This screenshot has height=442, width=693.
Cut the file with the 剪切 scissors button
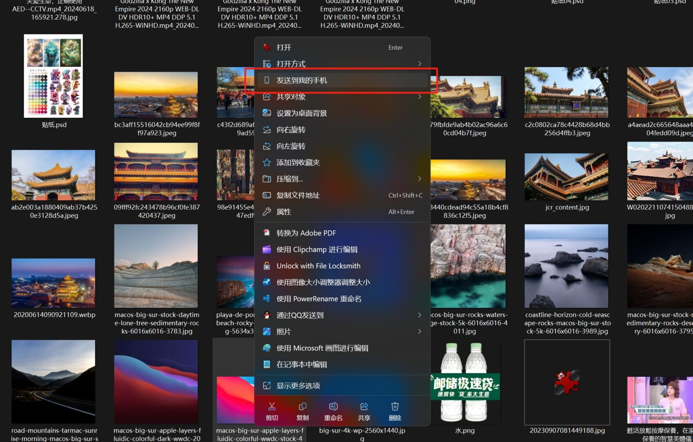272,411
